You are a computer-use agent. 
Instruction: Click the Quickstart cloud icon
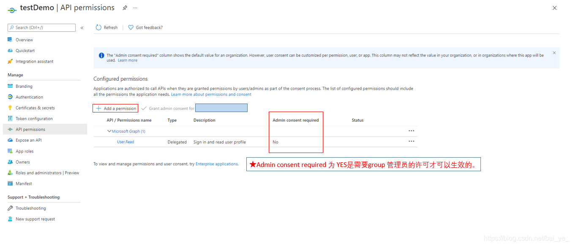coord(10,50)
